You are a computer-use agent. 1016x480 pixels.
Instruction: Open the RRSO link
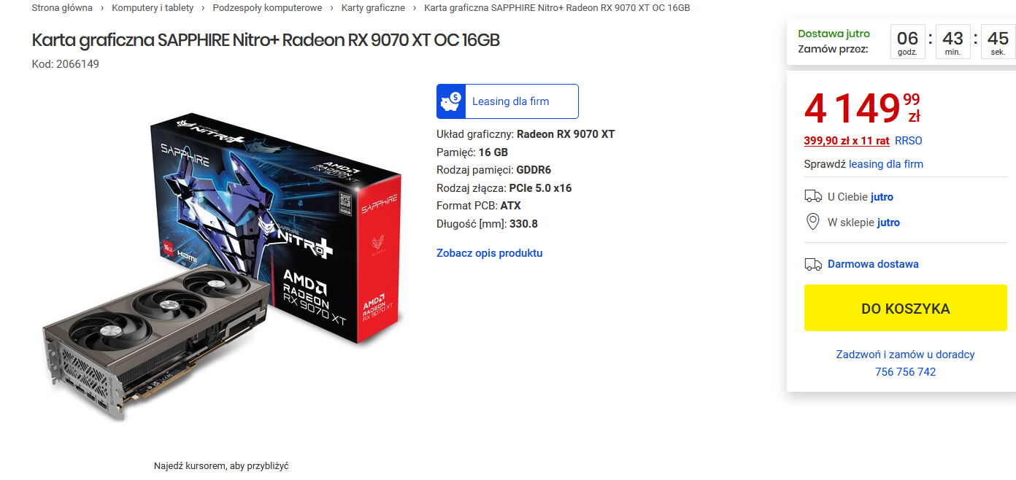(909, 141)
